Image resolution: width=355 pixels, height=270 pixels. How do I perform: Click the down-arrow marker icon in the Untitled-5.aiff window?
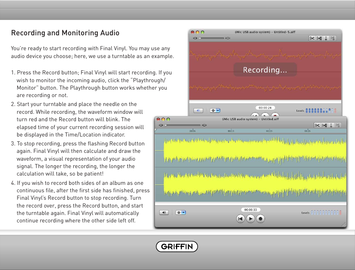326,38
